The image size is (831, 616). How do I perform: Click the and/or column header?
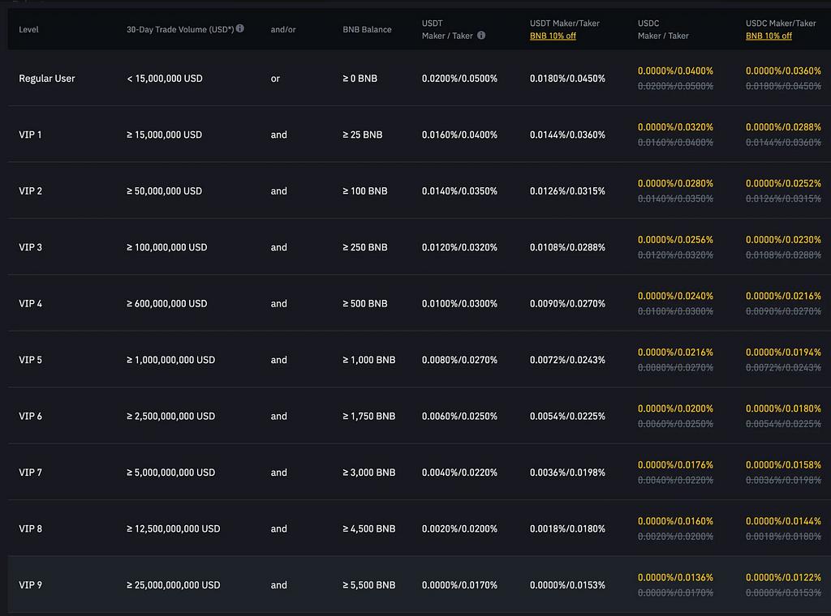pos(283,30)
